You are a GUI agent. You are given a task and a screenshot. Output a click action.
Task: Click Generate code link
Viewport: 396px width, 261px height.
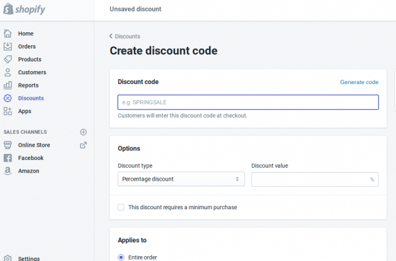pos(359,82)
